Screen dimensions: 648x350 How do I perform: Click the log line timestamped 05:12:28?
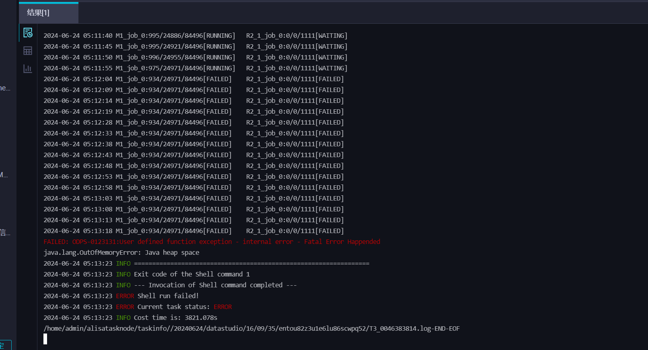tap(193, 123)
